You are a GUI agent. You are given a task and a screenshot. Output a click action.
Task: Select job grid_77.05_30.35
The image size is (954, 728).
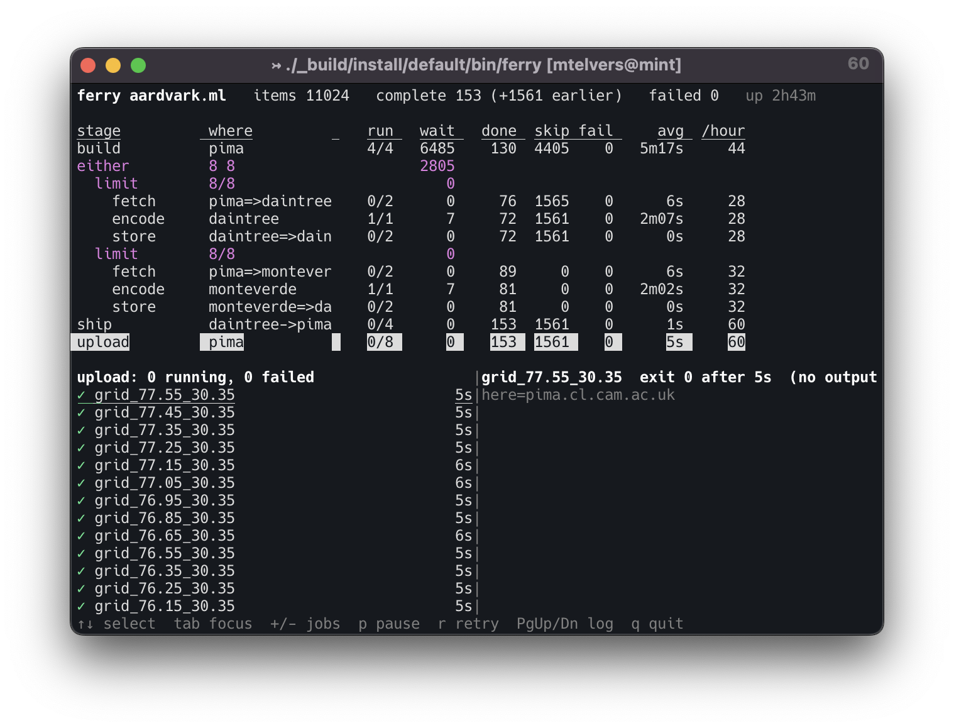pyautogui.click(x=275, y=483)
